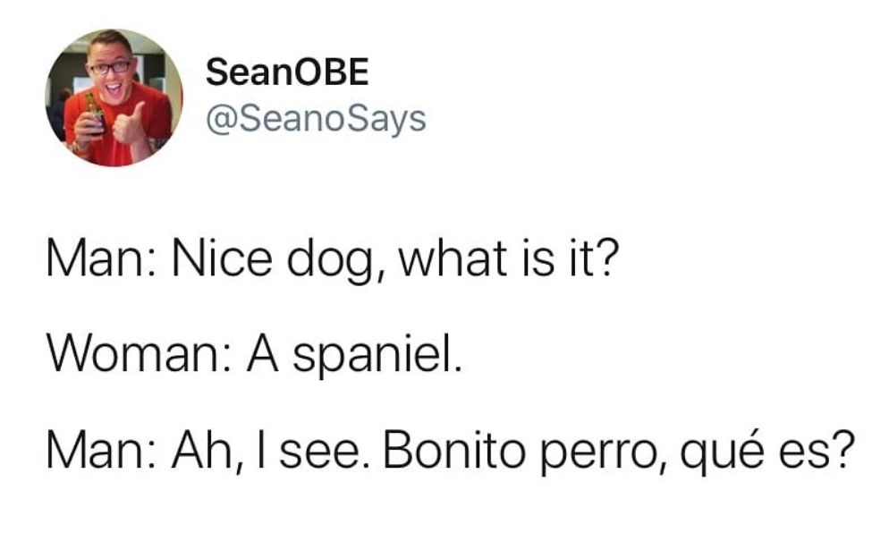Select the line starting 'Man: Ah, I see.'
This screenshot has height=541, width=889.
click(x=450, y=451)
